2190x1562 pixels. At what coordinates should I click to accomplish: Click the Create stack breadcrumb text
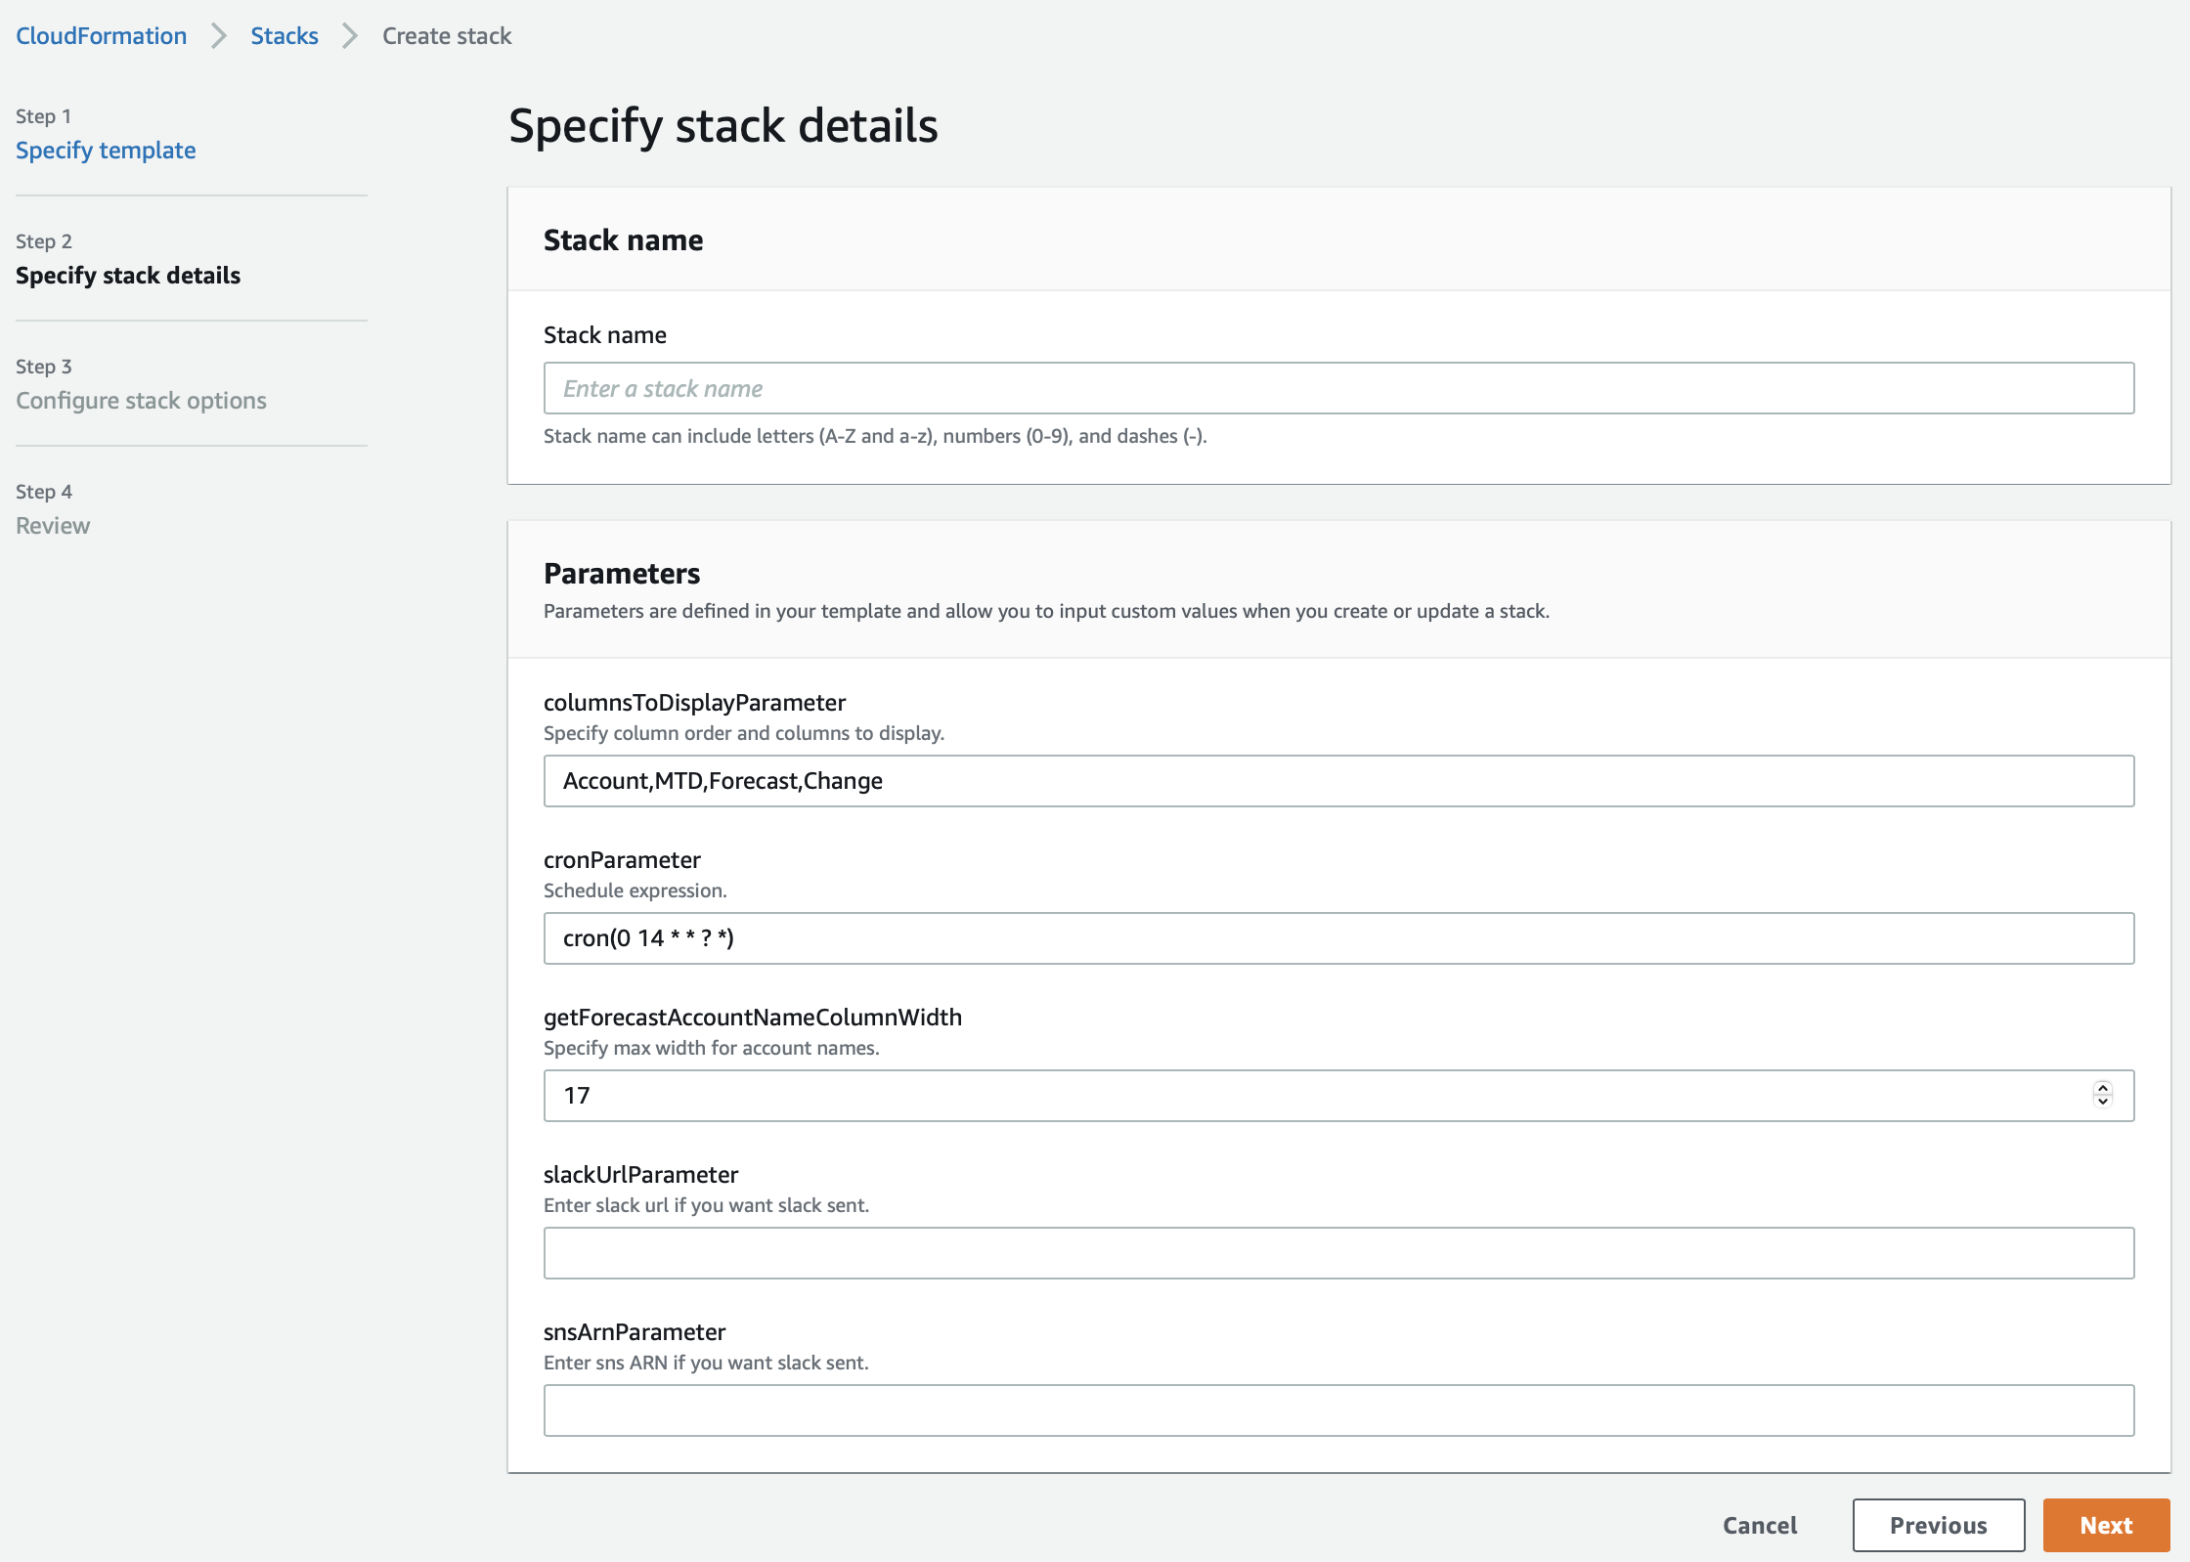click(x=447, y=36)
